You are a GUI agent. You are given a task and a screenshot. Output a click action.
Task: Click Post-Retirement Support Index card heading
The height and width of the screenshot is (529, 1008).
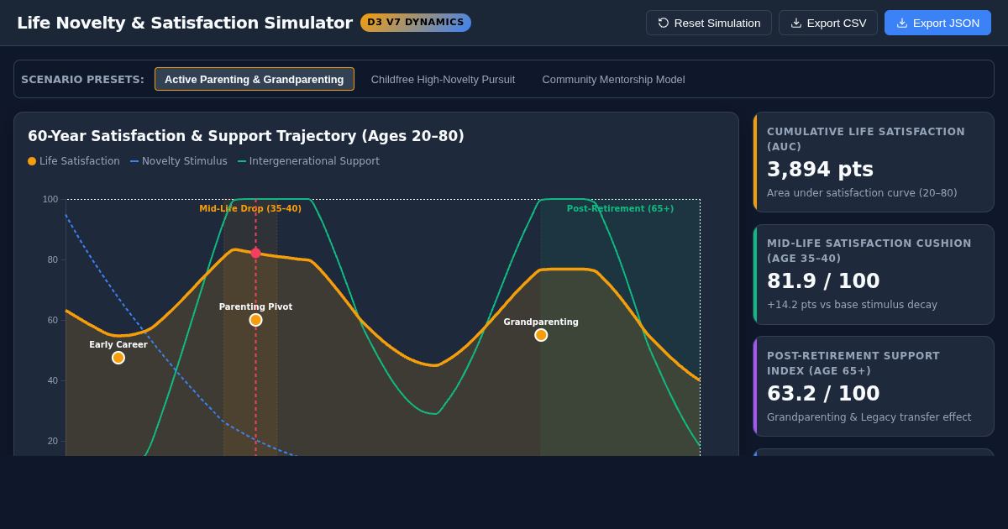pos(853,364)
